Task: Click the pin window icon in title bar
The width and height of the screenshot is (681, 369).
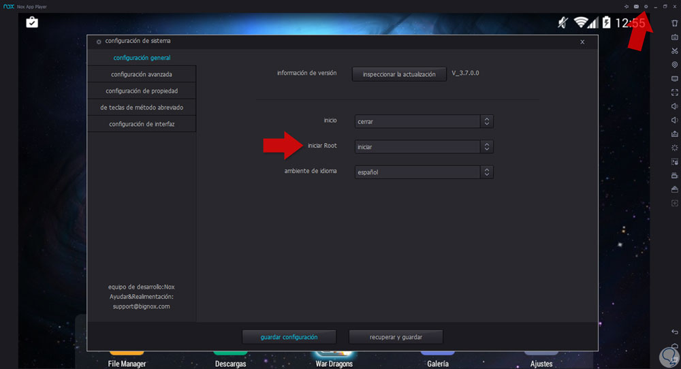Action: [x=627, y=7]
